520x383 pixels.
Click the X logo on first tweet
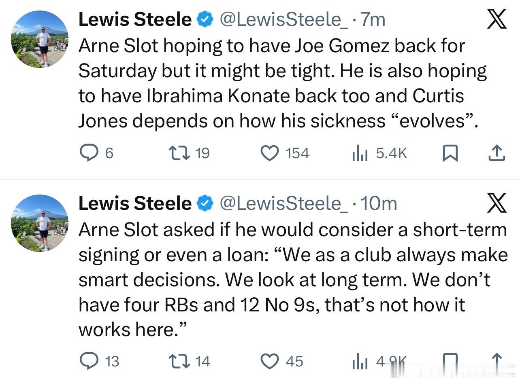click(497, 19)
